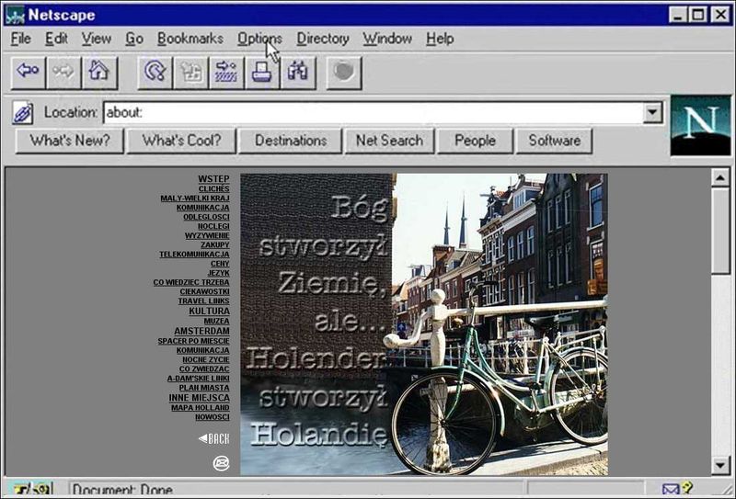This screenshot has height=499, width=736.
Task: Click the location bookmark link icon
Action: click(x=22, y=113)
